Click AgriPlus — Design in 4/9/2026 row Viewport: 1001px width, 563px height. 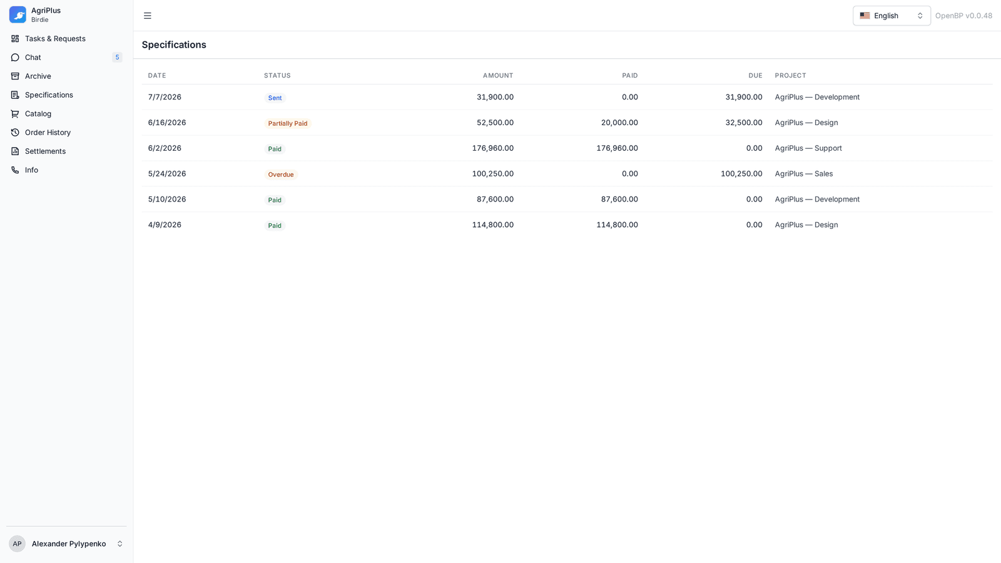(806, 225)
